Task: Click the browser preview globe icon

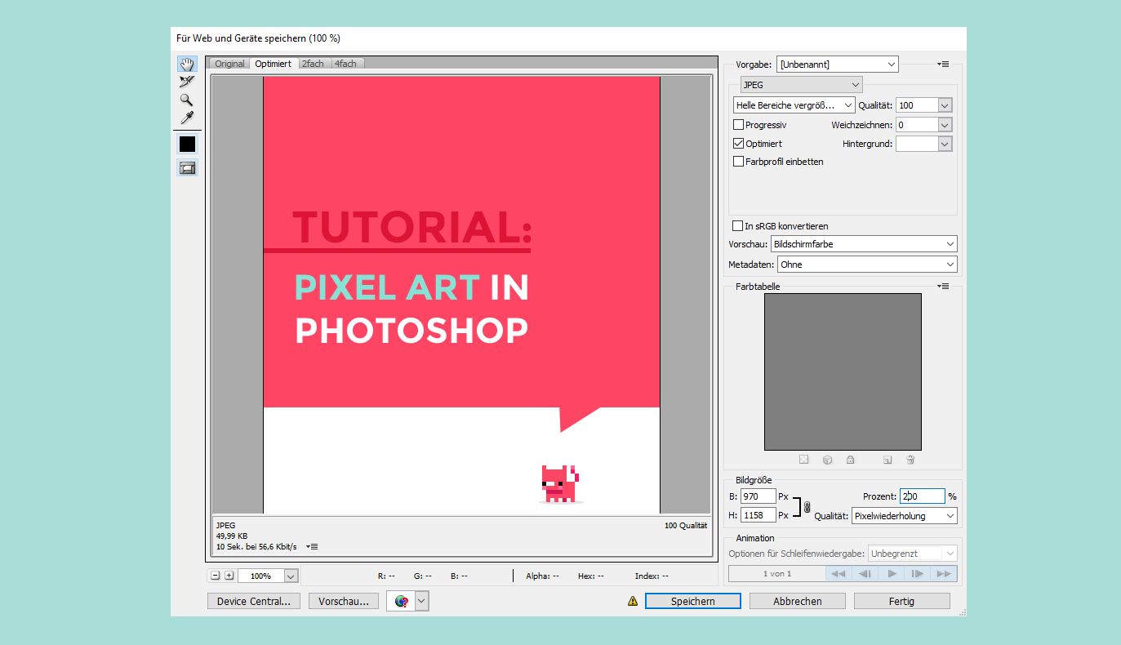Action: click(401, 601)
